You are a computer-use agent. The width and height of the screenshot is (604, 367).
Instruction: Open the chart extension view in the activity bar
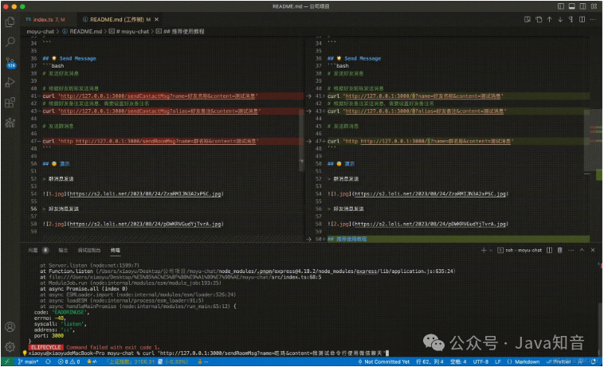10,123
